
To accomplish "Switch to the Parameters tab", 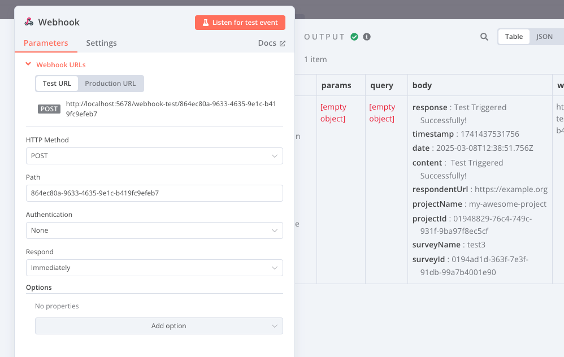I will click(46, 43).
